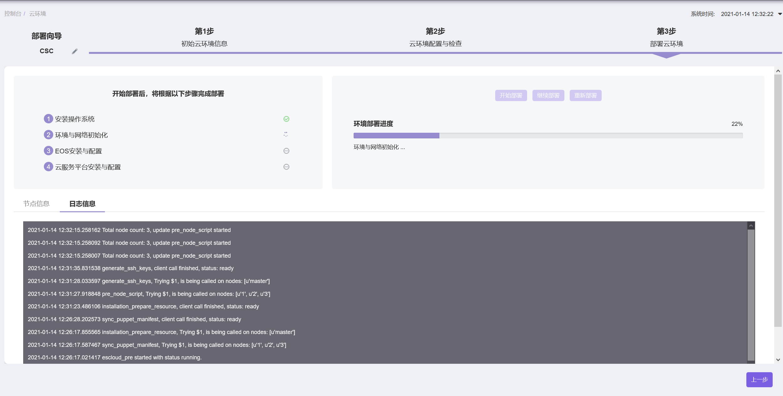This screenshot has height=396, width=783.
Task: Open system time dropdown arrow
Action: tap(780, 14)
